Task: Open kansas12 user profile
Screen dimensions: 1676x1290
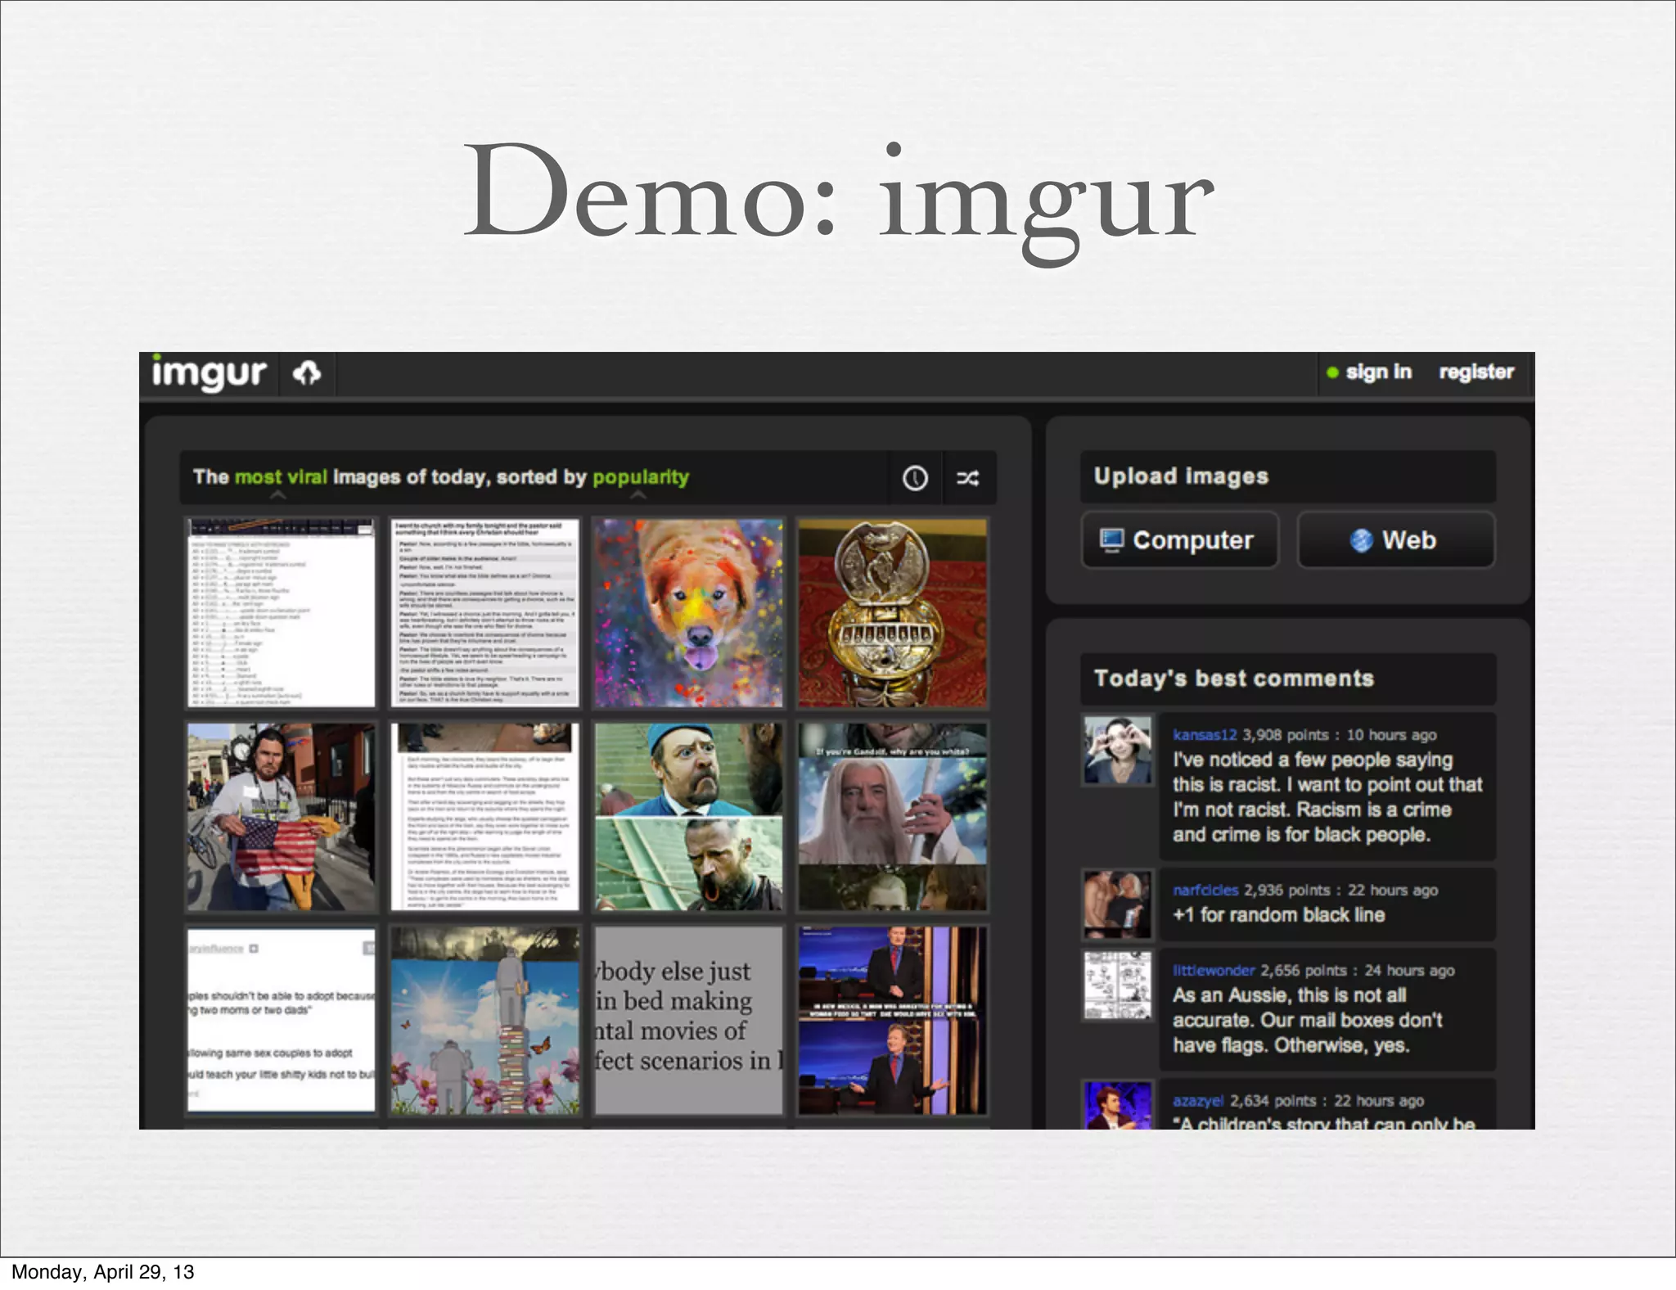Action: click(1204, 735)
